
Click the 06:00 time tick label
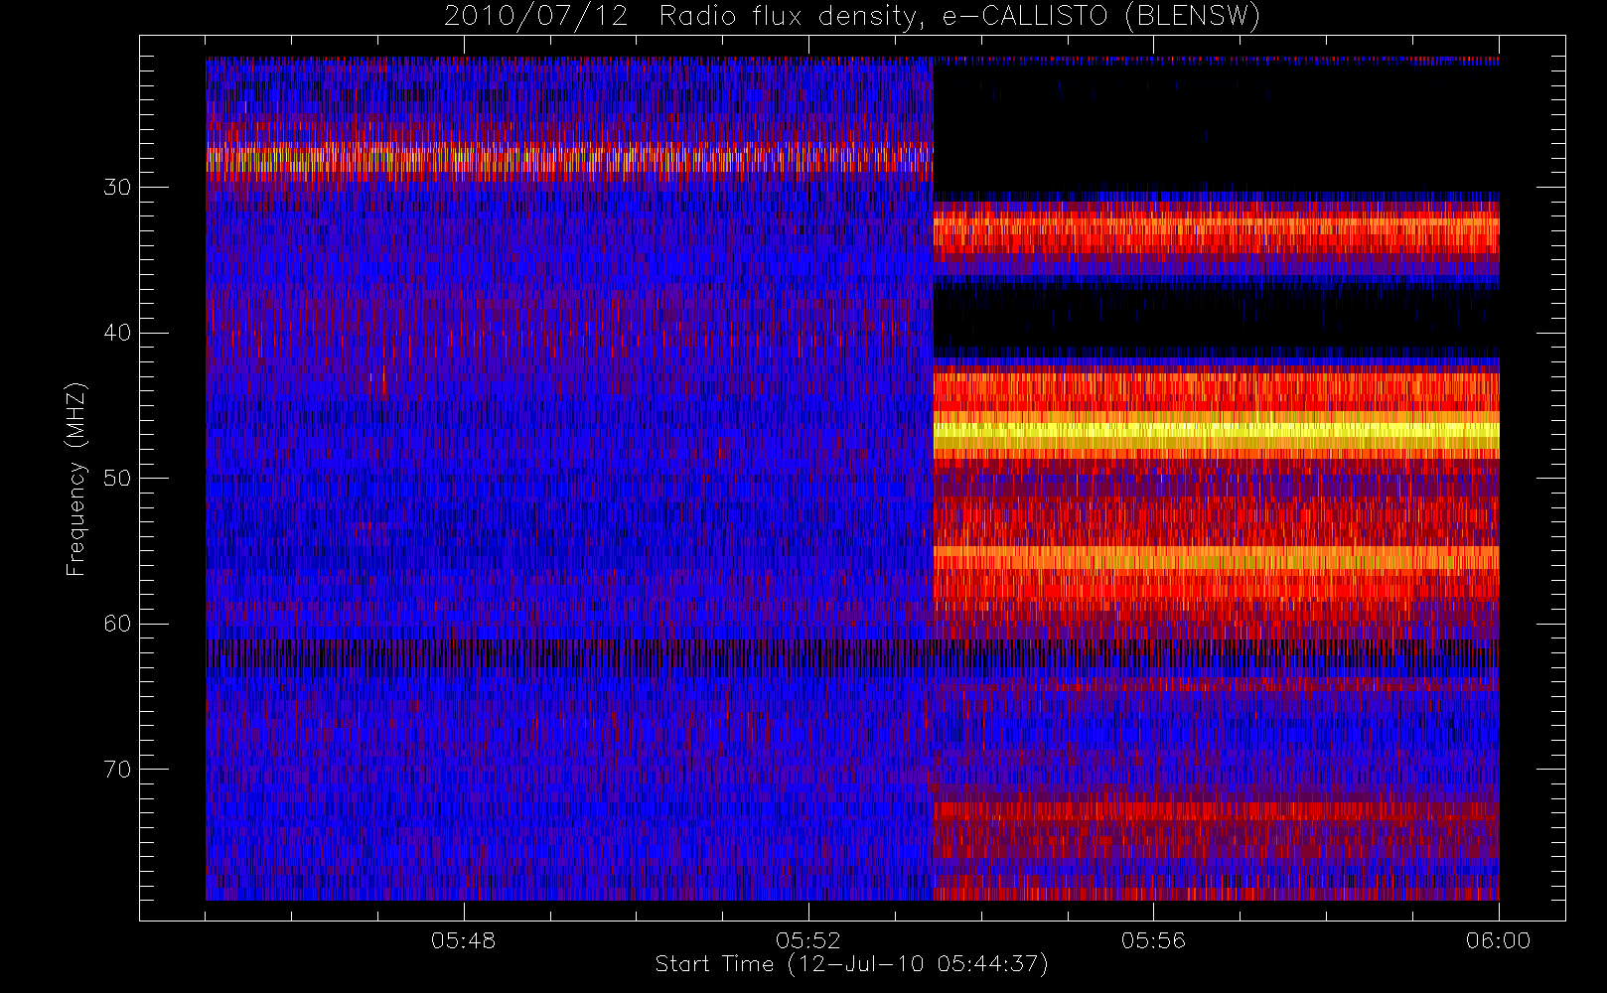coord(1498,940)
